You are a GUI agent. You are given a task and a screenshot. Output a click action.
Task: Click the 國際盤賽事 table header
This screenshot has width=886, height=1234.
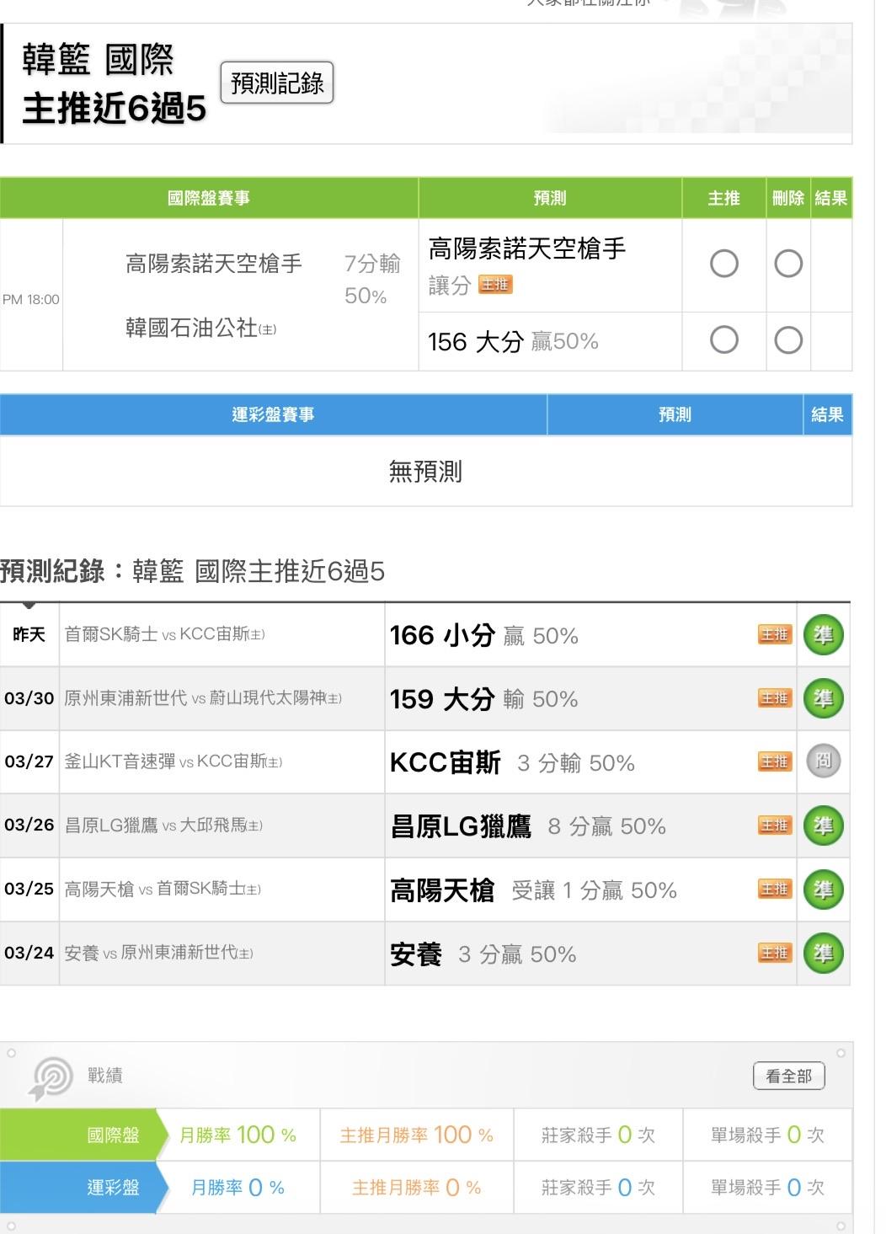point(208,198)
